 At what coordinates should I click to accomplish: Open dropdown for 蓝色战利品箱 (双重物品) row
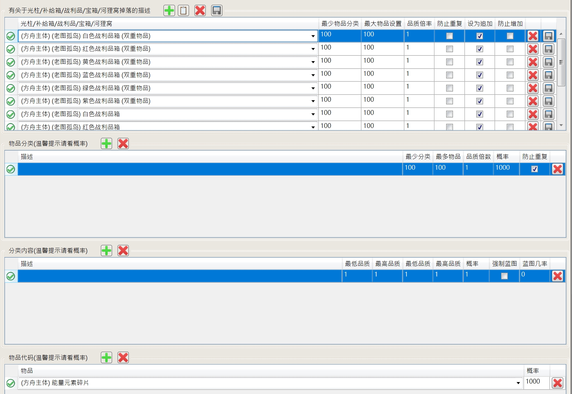(x=313, y=75)
